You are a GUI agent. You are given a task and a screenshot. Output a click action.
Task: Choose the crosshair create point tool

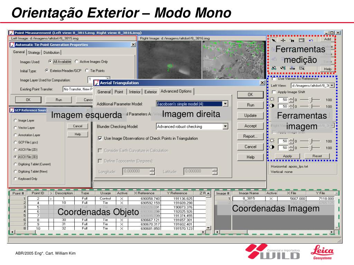[283, 40]
